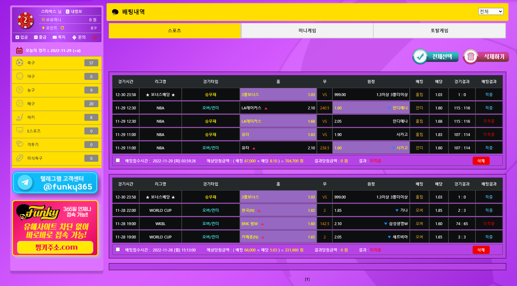Viewport: 517px width, 286px height.
Task: Delete the first bet slip from 11-29
Action: (481, 161)
